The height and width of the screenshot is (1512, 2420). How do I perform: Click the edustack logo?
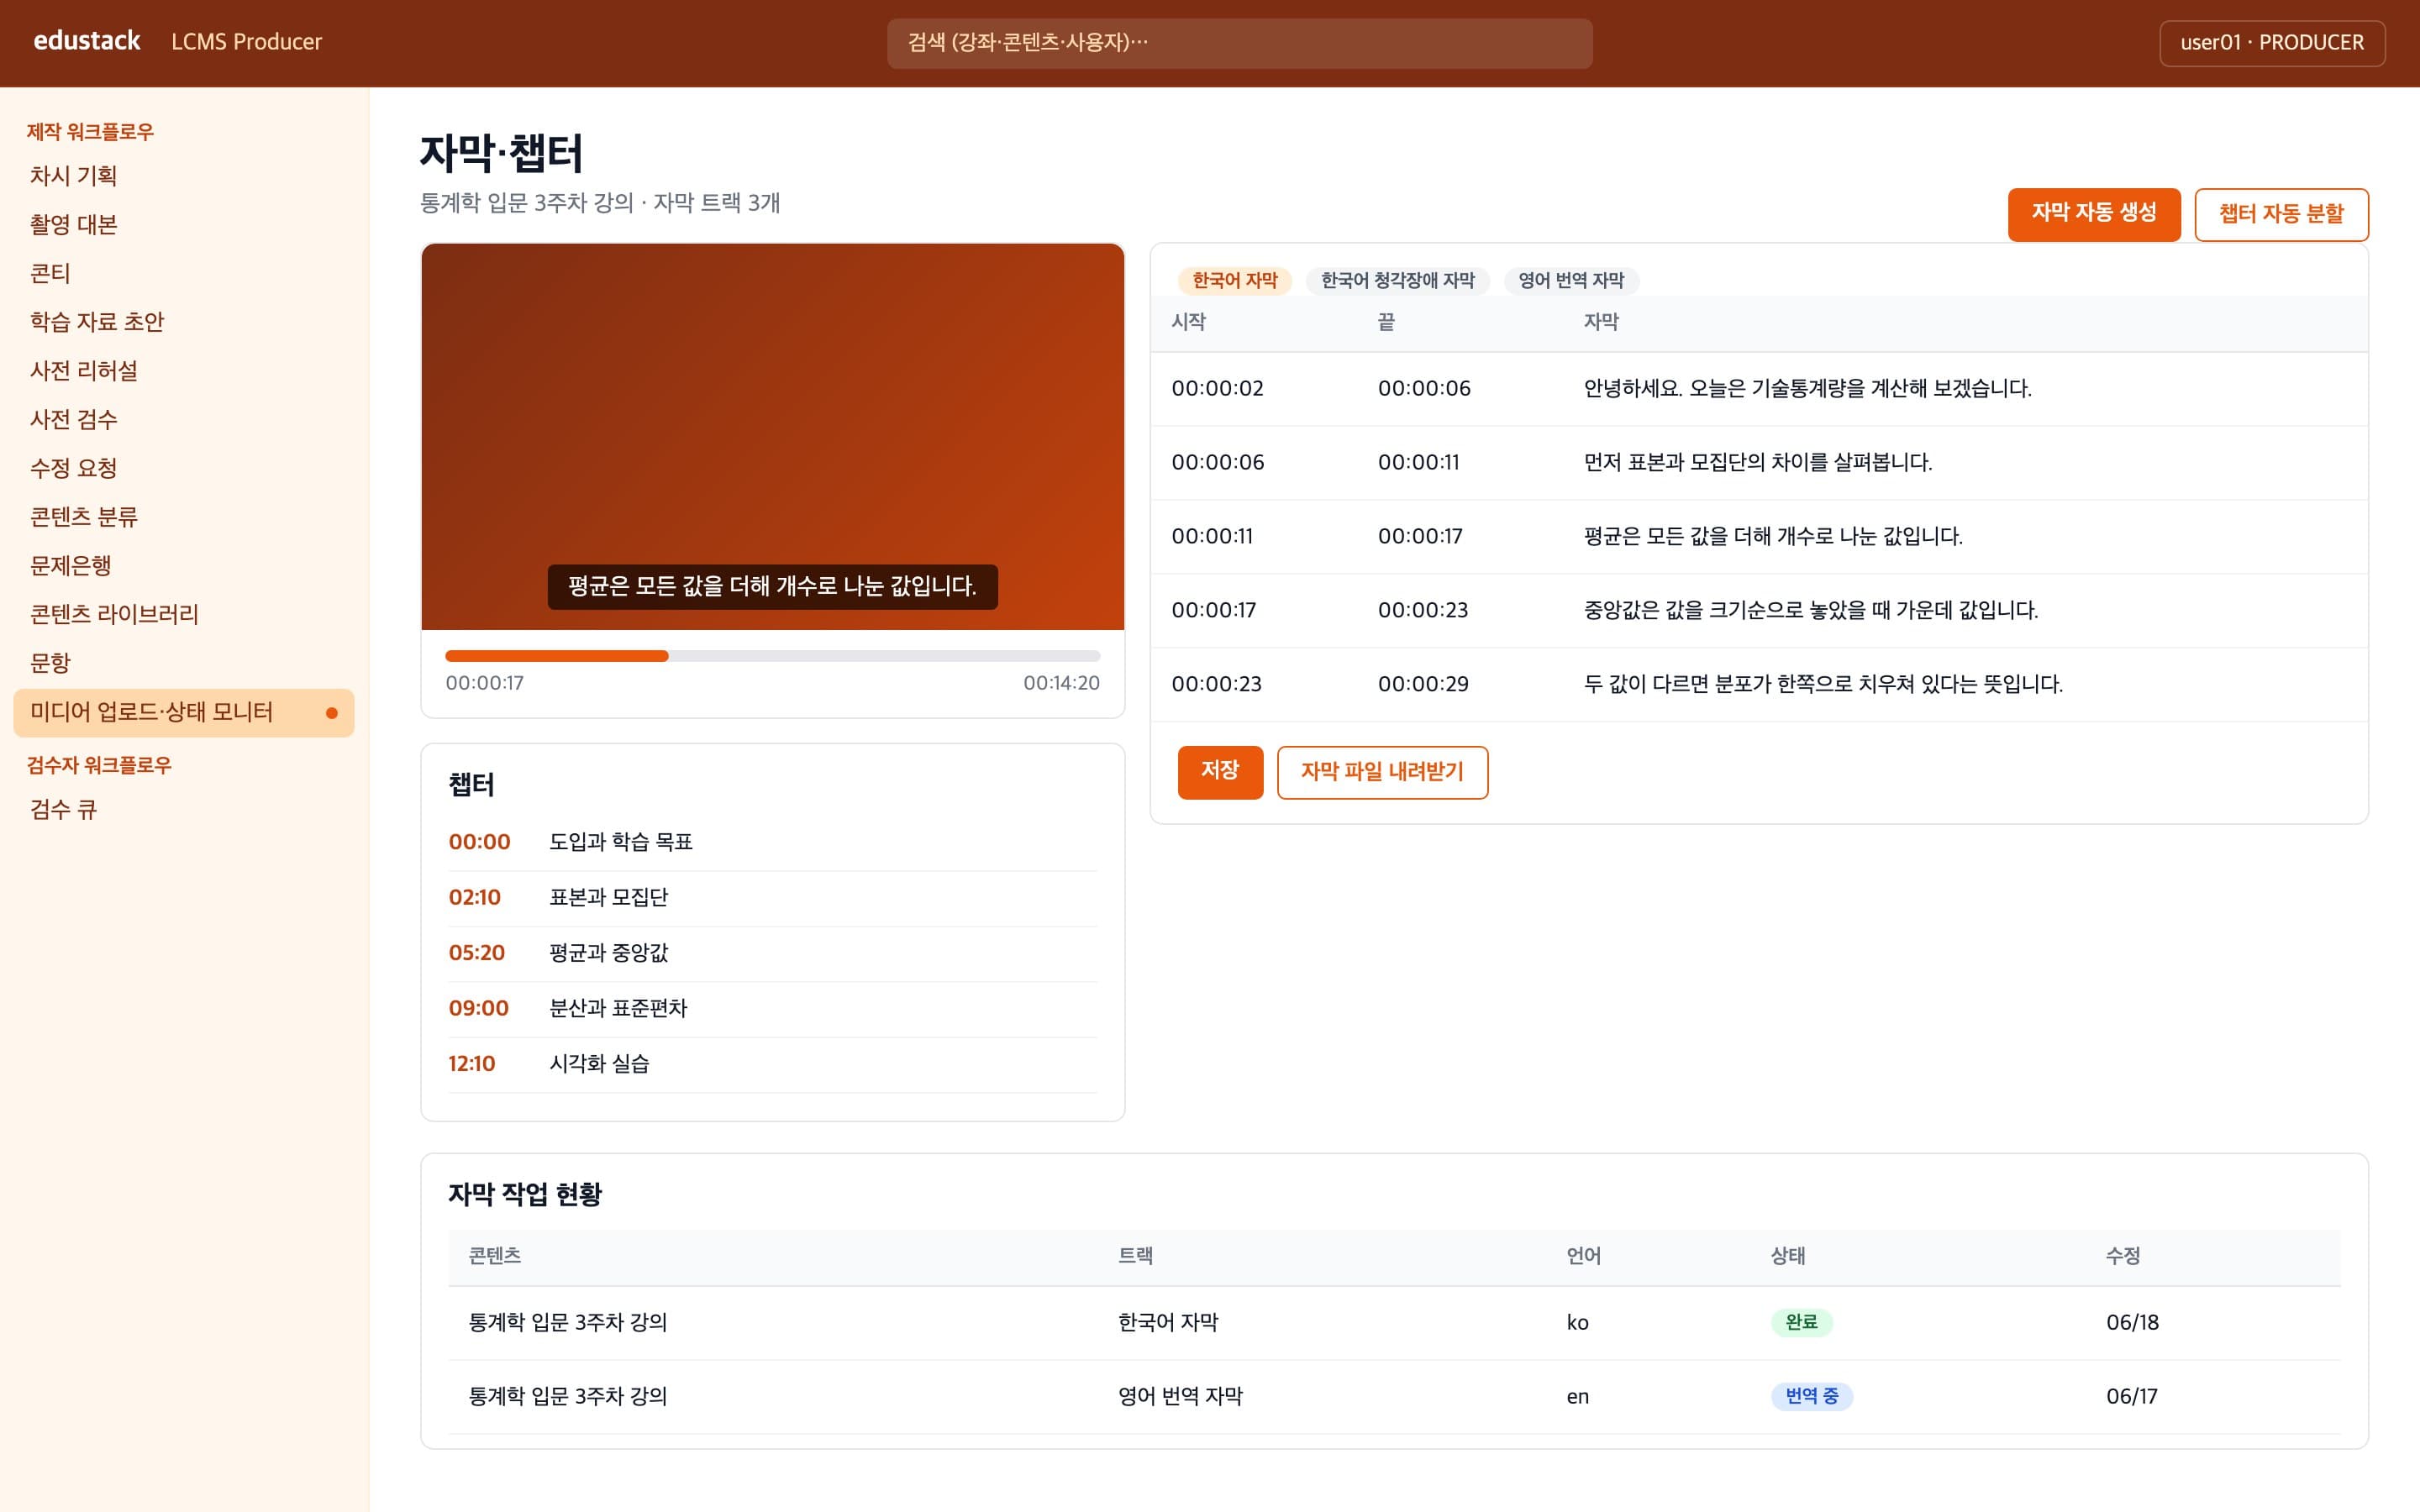point(87,41)
